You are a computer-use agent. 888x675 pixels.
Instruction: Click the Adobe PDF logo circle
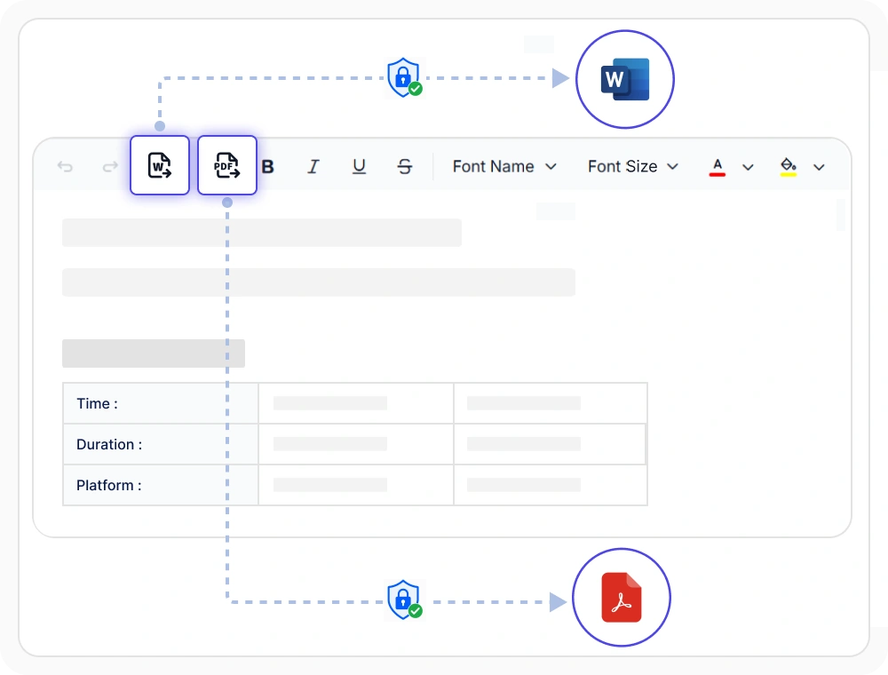tap(622, 598)
